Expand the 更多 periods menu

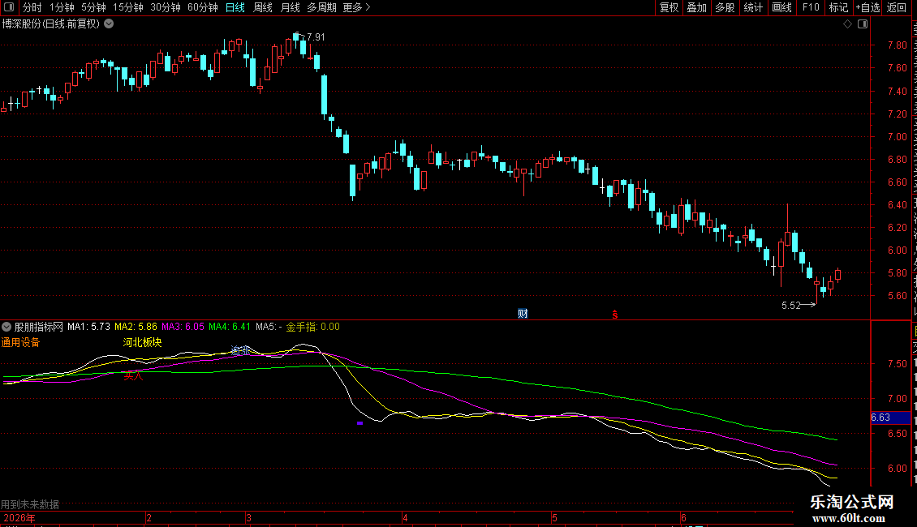pos(356,7)
